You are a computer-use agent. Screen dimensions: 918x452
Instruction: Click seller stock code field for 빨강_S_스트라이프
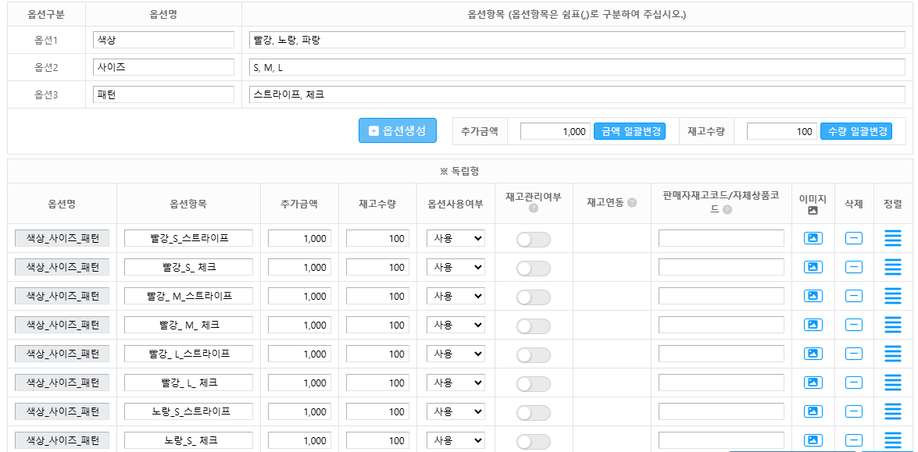(x=721, y=238)
